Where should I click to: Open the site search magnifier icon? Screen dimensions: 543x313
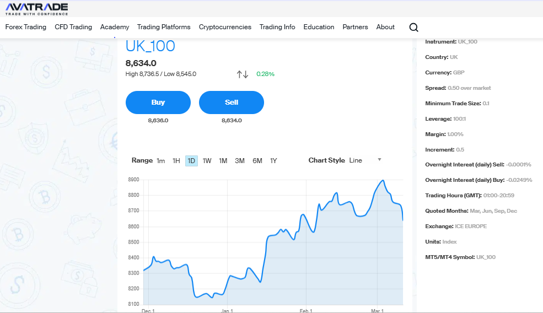pyautogui.click(x=413, y=28)
